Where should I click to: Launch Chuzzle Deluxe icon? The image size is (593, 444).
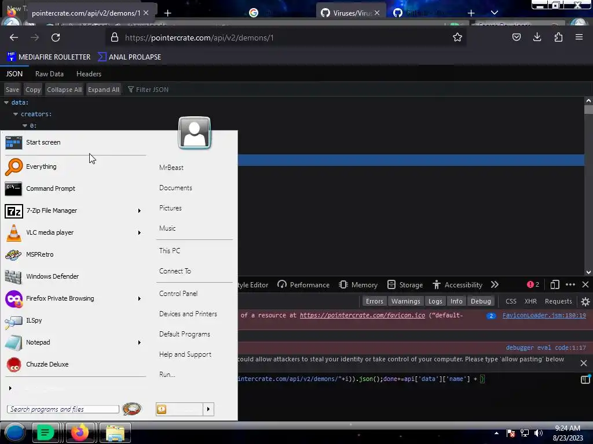(14, 364)
